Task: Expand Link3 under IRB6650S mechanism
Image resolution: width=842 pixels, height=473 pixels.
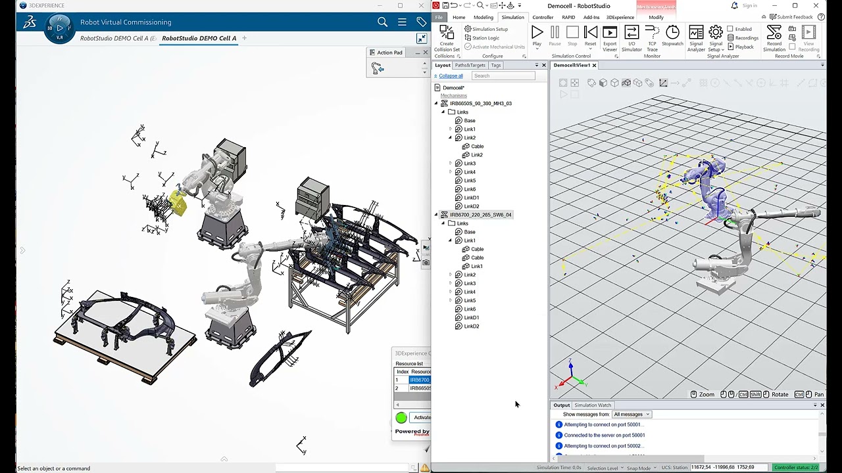Action: [451, 164]
